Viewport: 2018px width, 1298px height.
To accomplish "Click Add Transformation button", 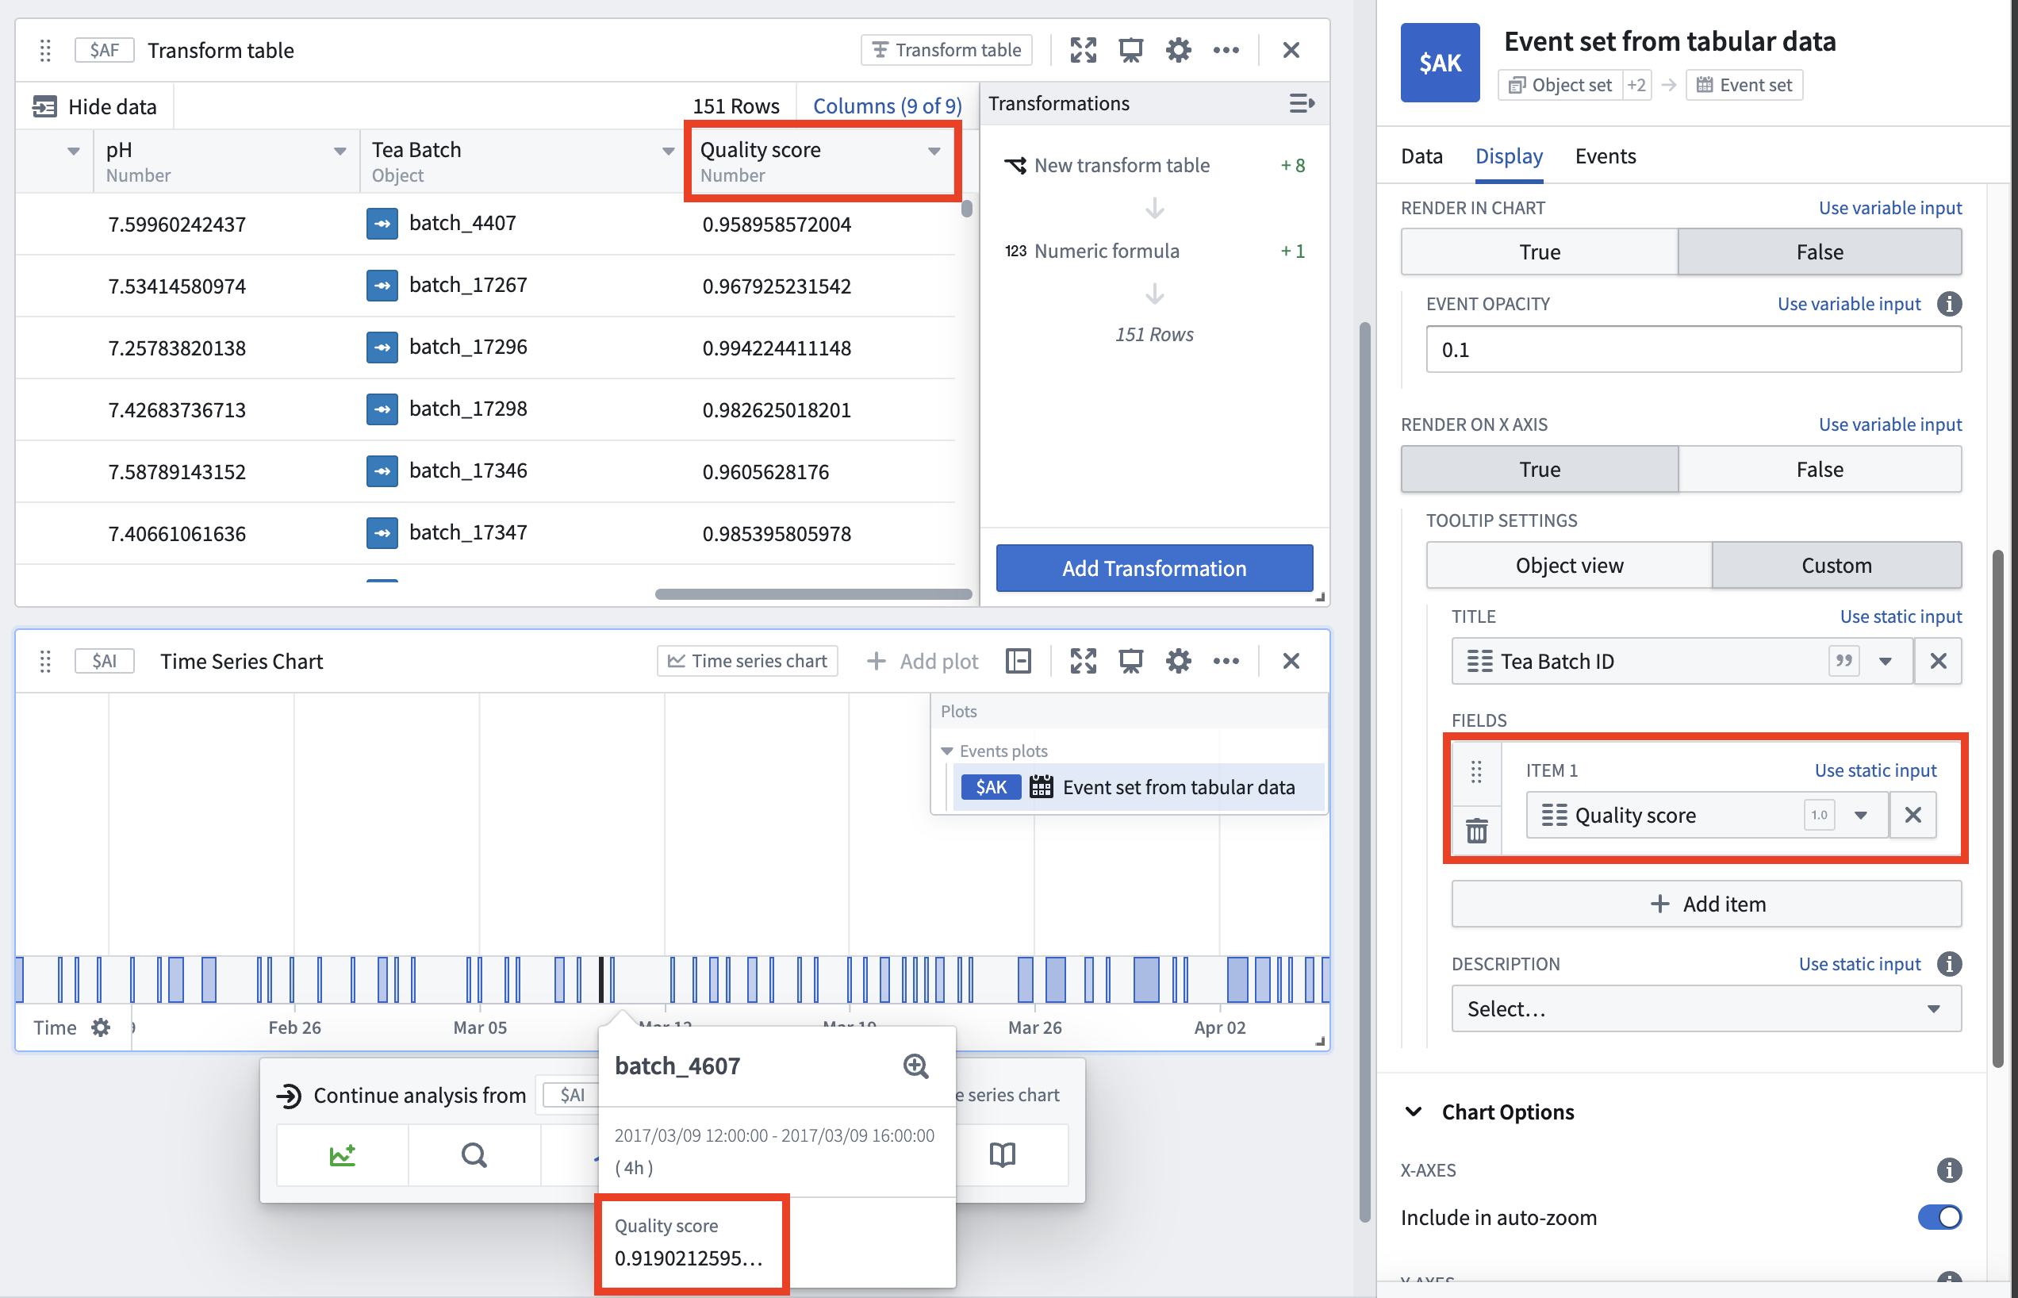I will [x=1153, y=568].
